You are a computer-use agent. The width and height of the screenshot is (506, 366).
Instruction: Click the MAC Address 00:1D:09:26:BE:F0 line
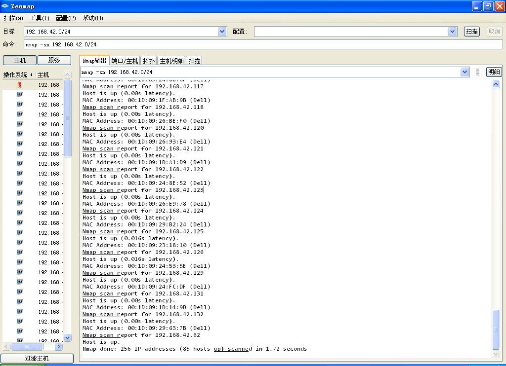146,121
